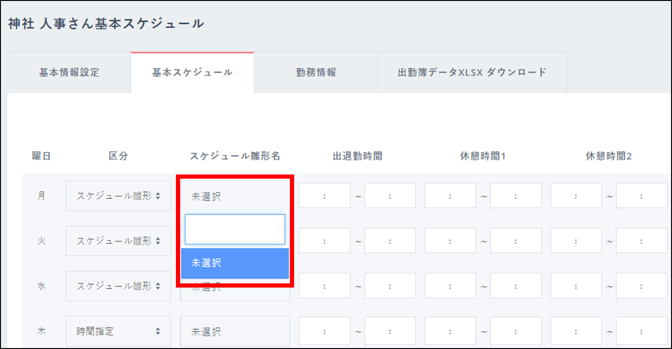Select the highlighted 未選択 option
The width and height of the screenshot is (672, 349).
[x=235, y=263]
